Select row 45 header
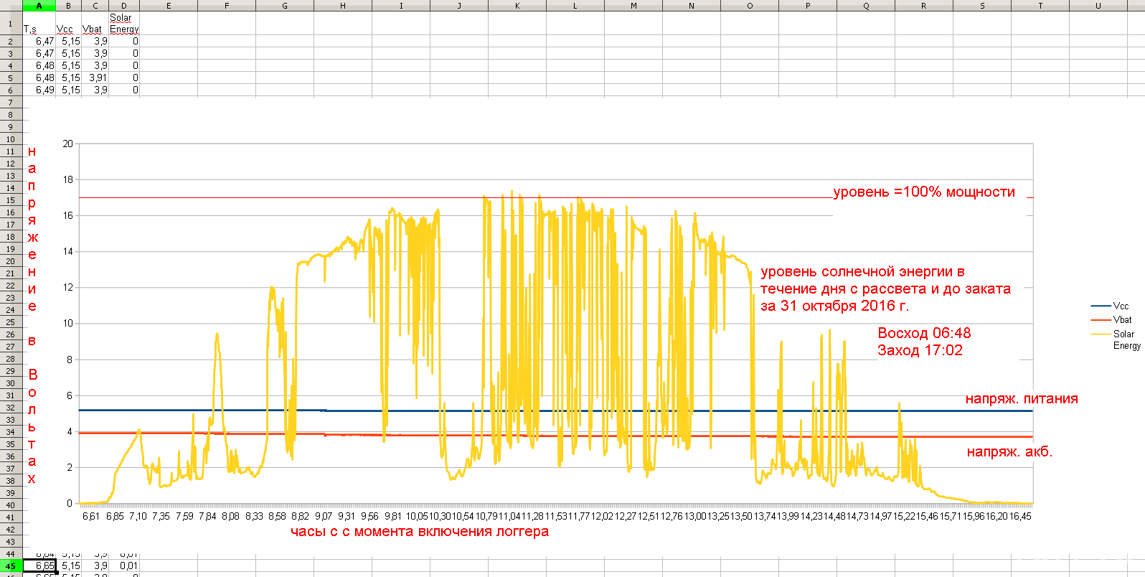This screenshot has height=577, width=1145. point(11,566)
